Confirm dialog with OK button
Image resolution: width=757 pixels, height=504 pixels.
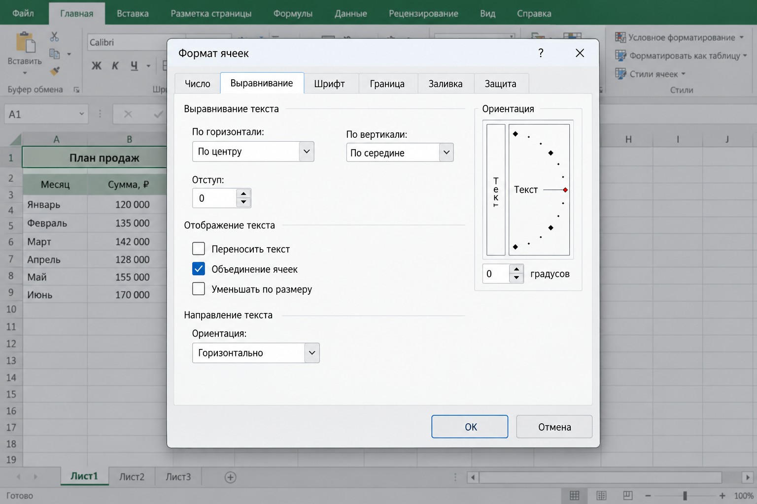pos(470,427)
